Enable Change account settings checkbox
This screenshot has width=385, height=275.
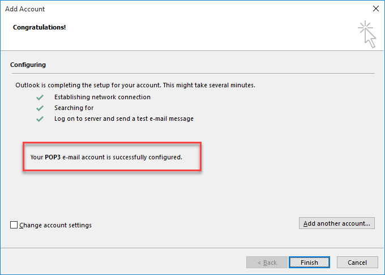14,225
